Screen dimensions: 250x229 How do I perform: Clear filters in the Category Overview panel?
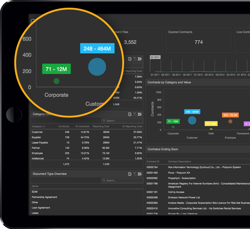[135, 114]
